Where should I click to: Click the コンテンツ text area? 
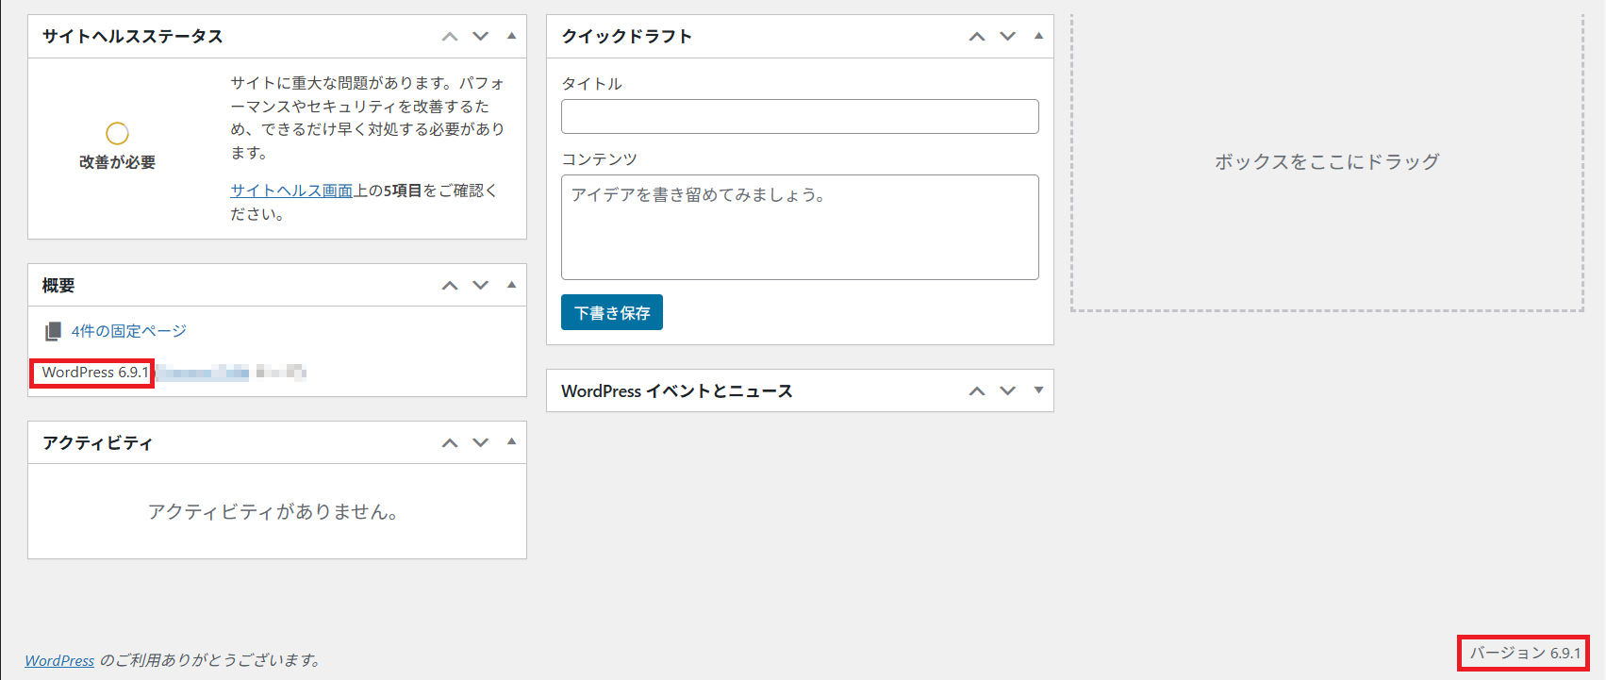(x=800, y=227)
